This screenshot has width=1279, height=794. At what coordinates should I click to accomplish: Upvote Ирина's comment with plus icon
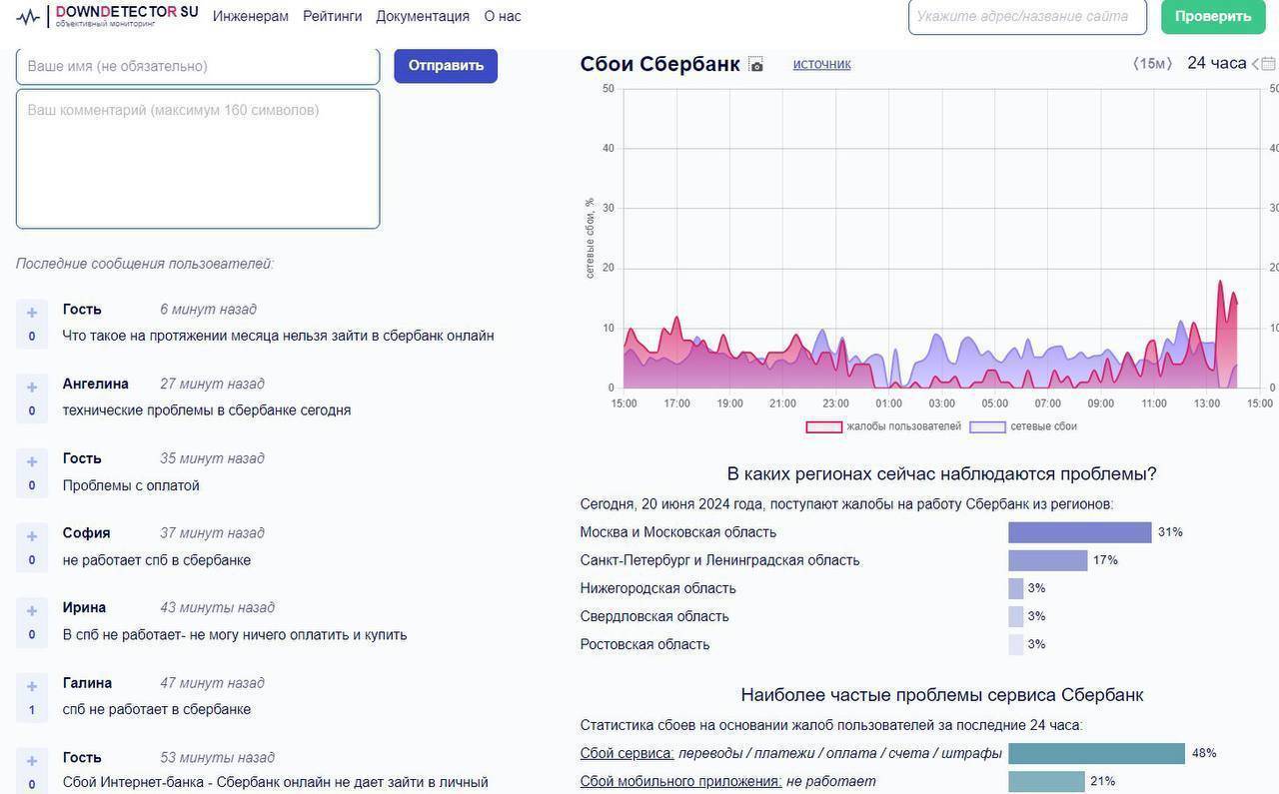click(x=32, y=610)
